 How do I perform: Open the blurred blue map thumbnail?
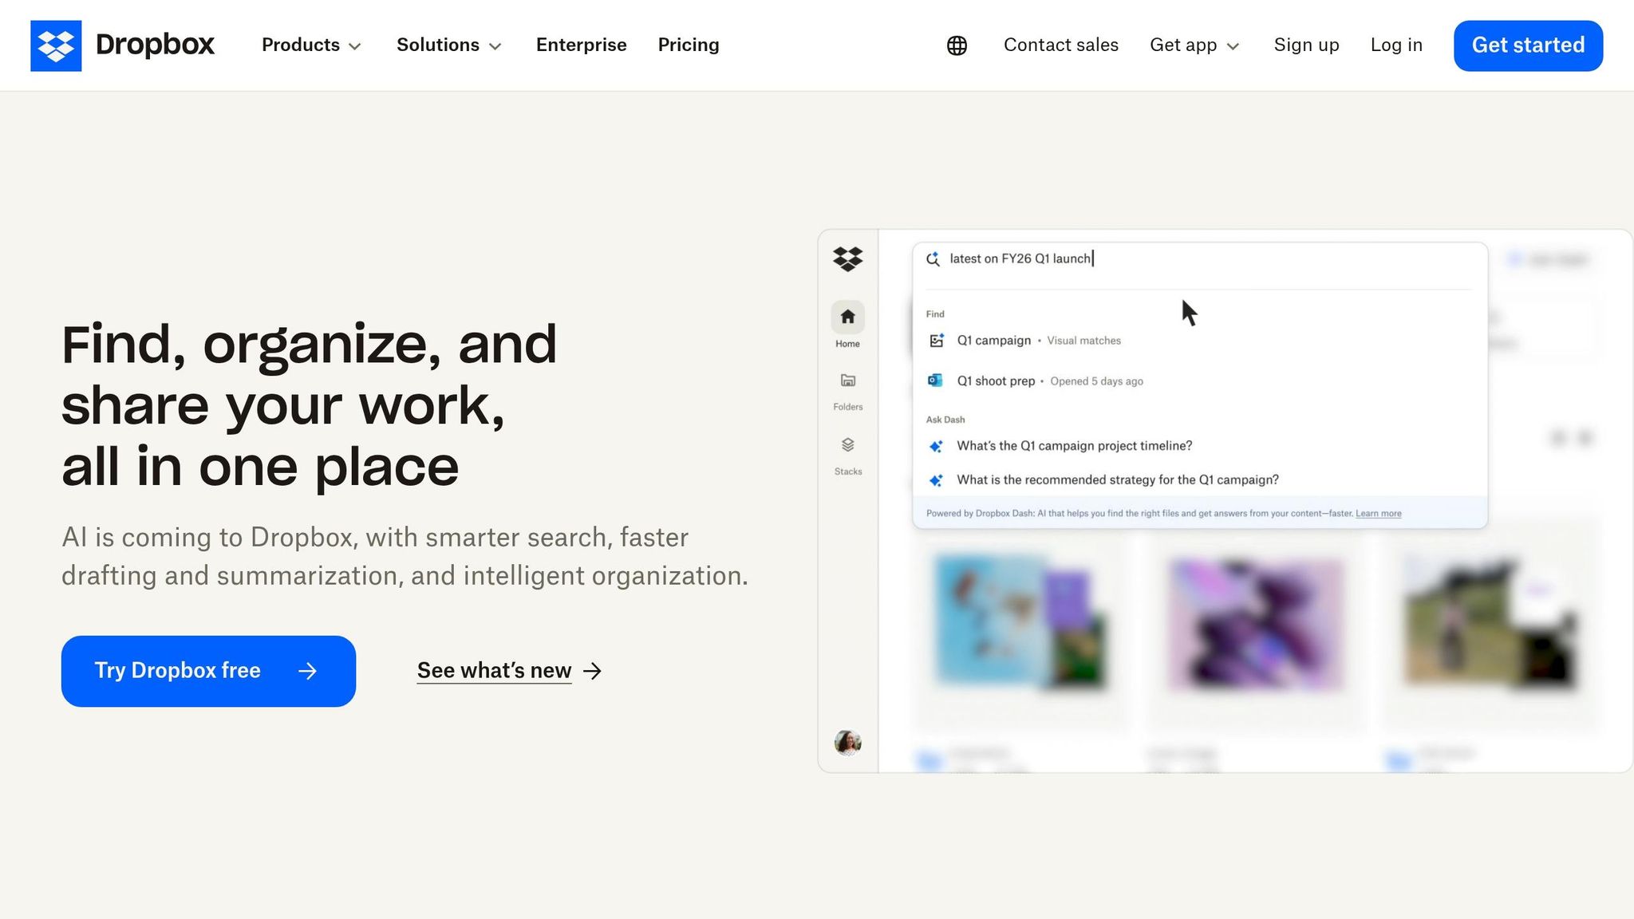[1021, 624]
